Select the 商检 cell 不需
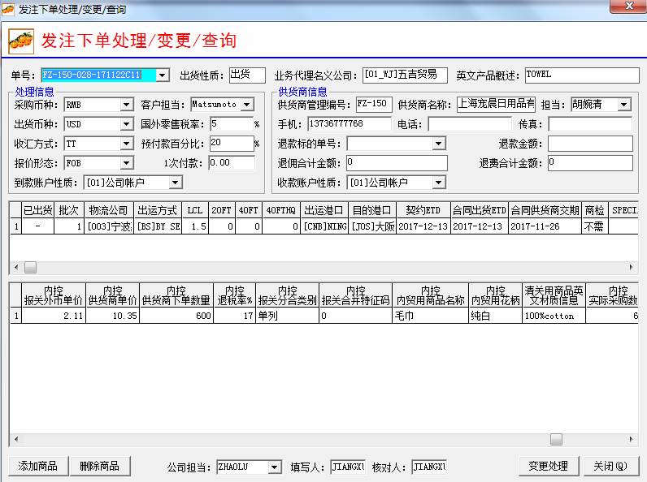 (594, 226)
